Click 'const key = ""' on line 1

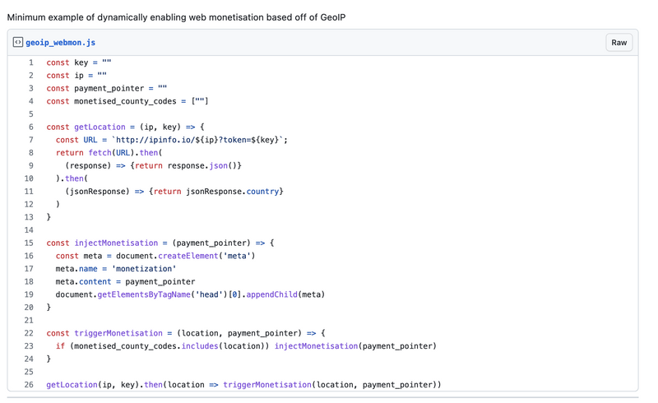79,63
